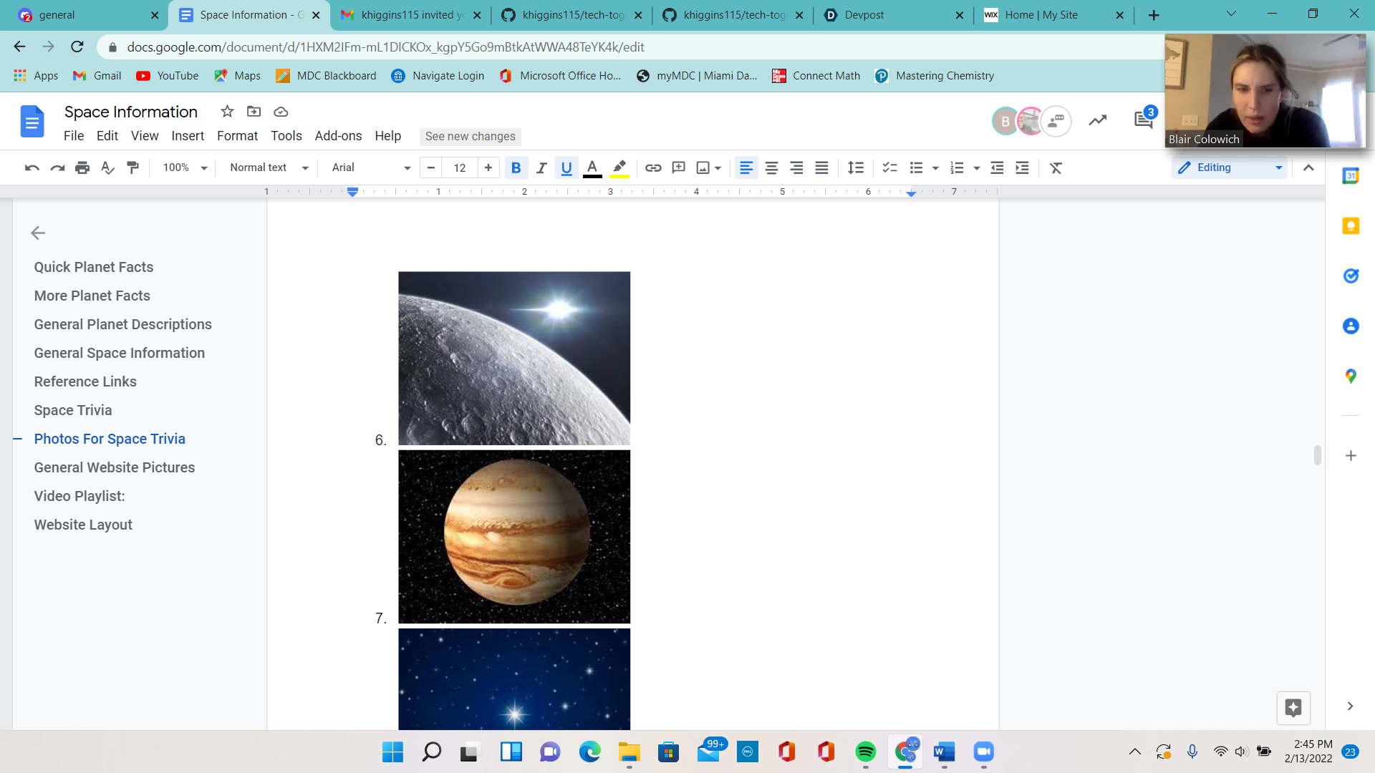Star the Space Information document
1375x773 pixels.
tap(227, 112)
